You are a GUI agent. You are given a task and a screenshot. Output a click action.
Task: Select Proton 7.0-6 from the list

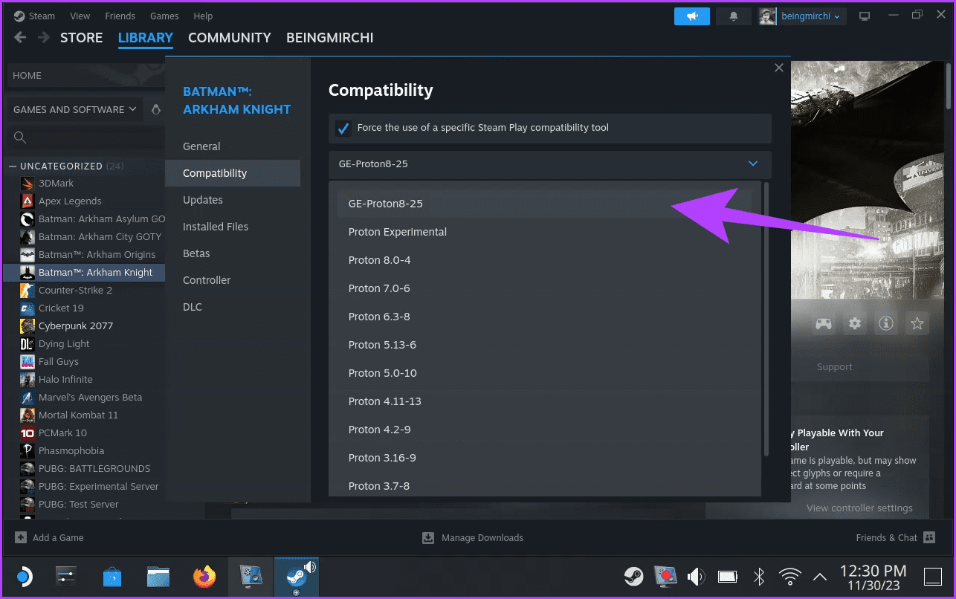click(379, 288)
